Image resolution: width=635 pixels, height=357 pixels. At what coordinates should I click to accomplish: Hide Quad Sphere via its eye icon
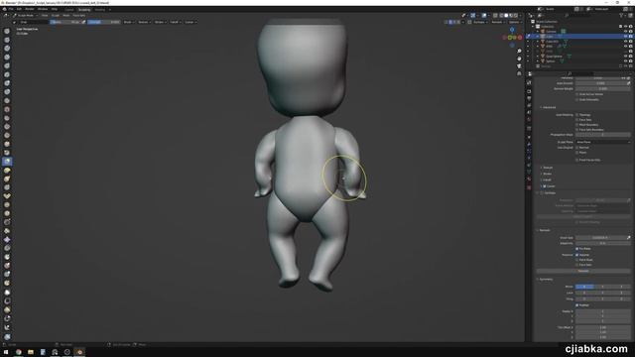click(626, 57)
